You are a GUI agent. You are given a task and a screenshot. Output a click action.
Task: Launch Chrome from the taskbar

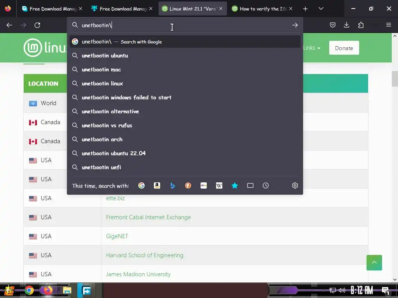pos(29,290)
